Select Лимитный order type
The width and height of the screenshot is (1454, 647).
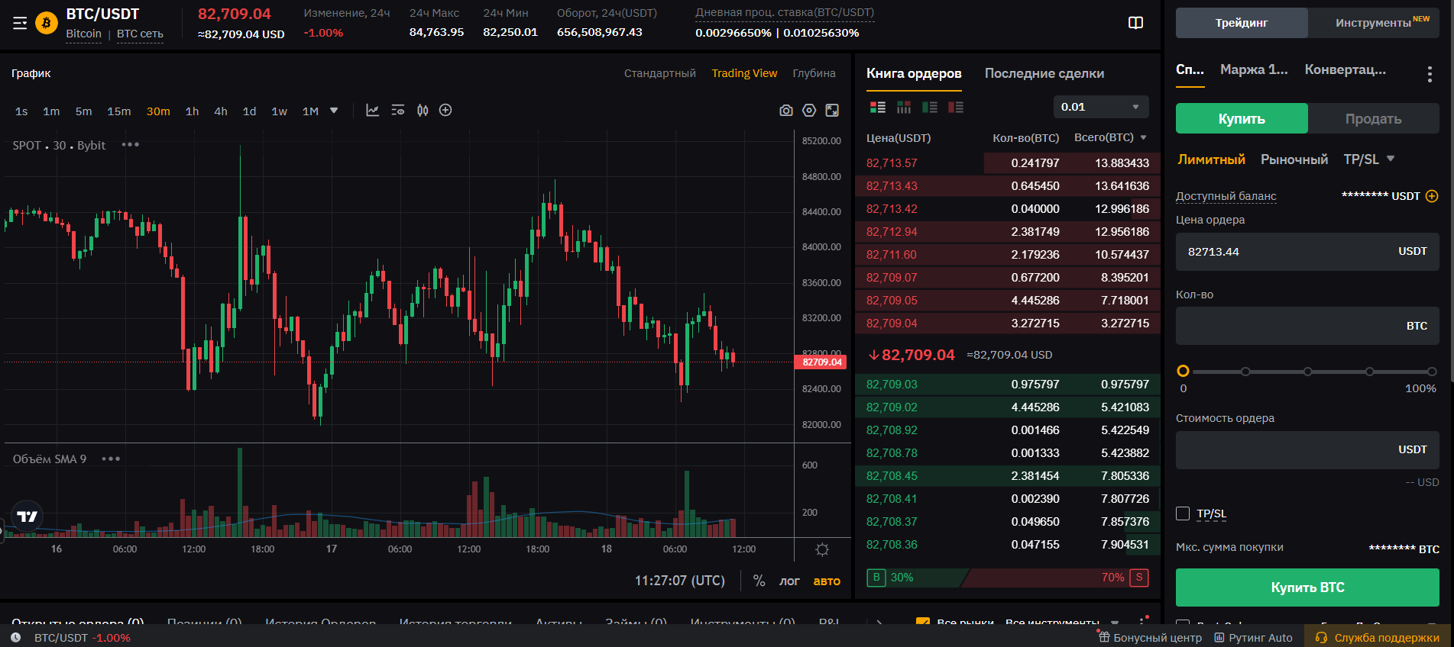pyautogui.click(x=1211, y=159)
